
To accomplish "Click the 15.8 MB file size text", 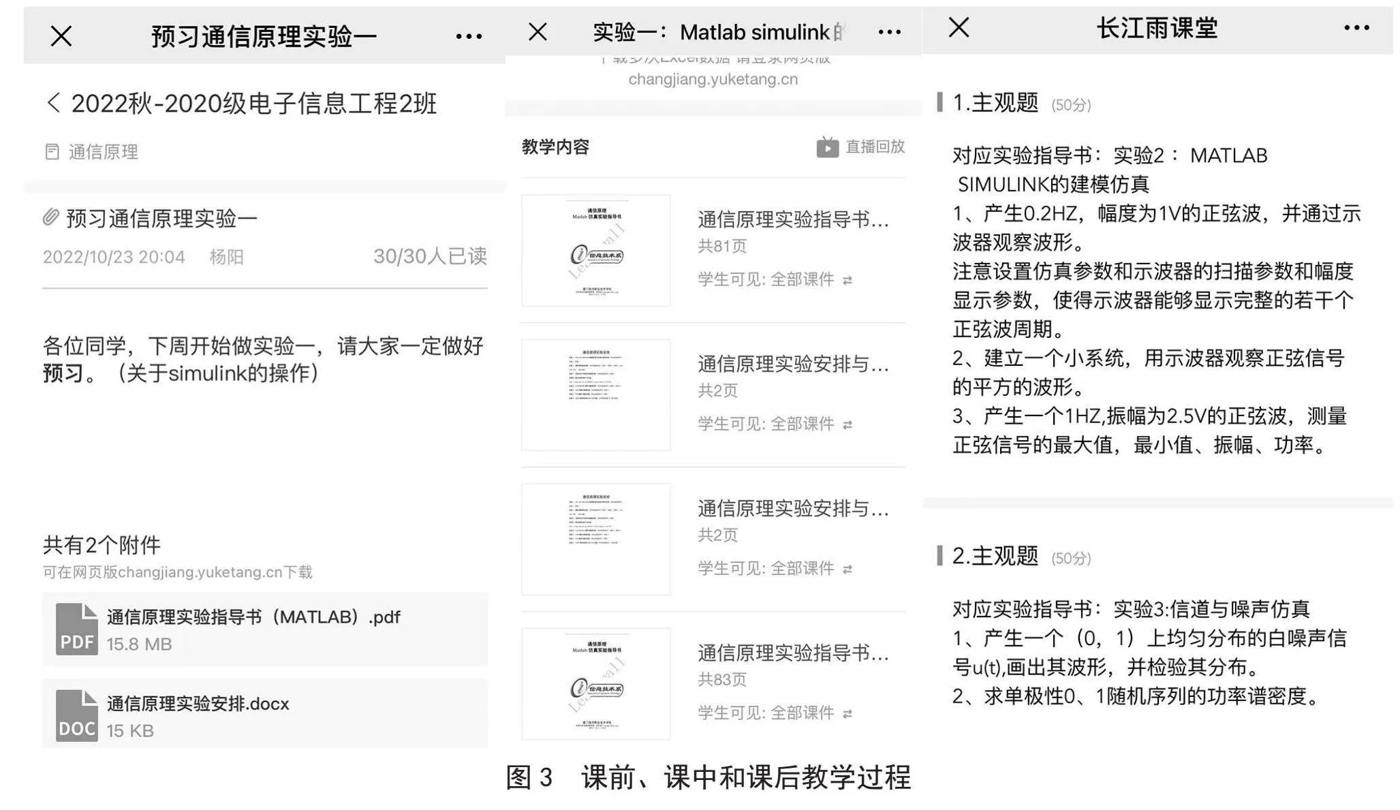I will 139,644.
